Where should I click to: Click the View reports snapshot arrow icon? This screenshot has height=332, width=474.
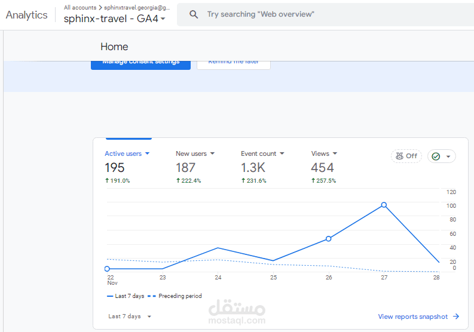click(456, 316)
